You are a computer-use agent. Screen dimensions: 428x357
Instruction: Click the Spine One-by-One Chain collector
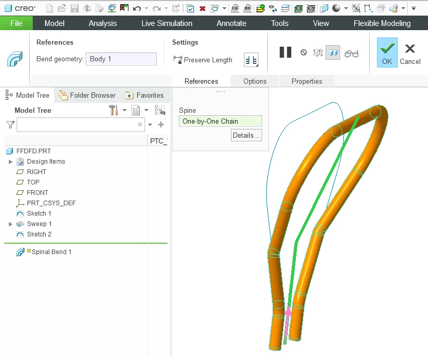point(221,121)
